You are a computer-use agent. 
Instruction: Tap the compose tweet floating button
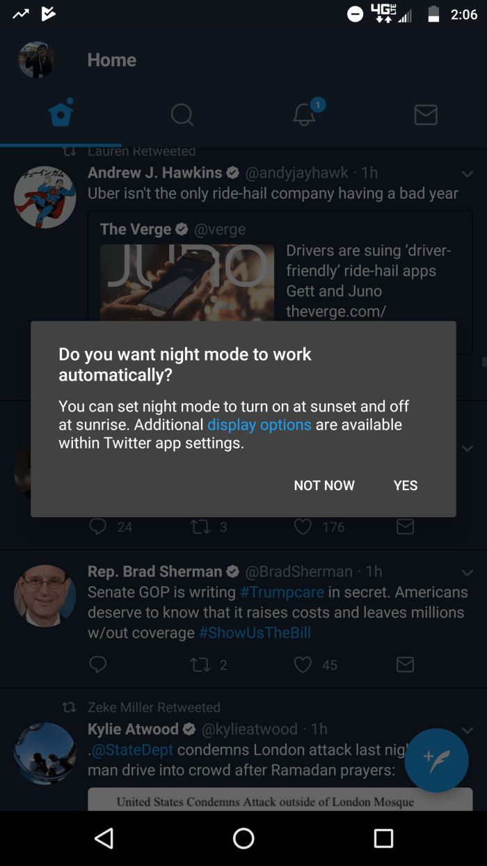[436, 760]
